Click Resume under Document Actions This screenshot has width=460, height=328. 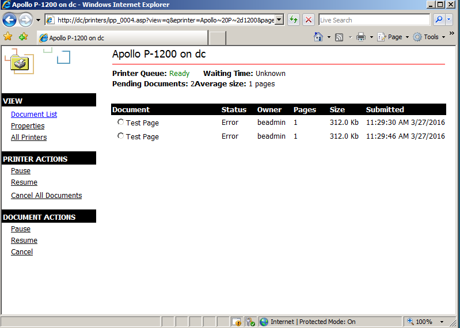tap(24, 241)
